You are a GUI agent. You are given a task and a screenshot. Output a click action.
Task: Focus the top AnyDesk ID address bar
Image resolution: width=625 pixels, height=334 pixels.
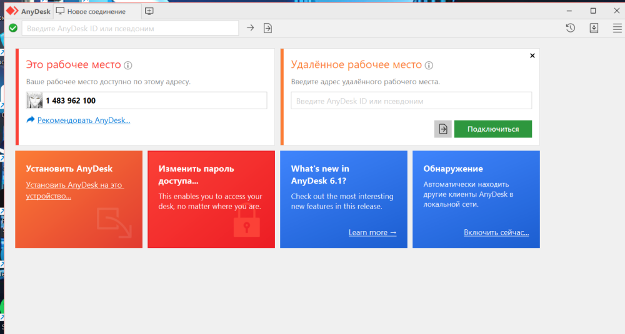click(x=131, y=28)
